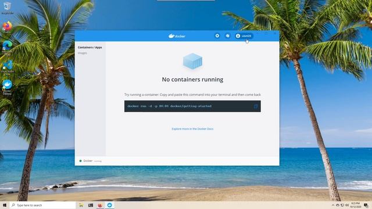Screen dimensions: 372x209
Task: Open File Explorer from taskbar
Action: click(81, 205)
